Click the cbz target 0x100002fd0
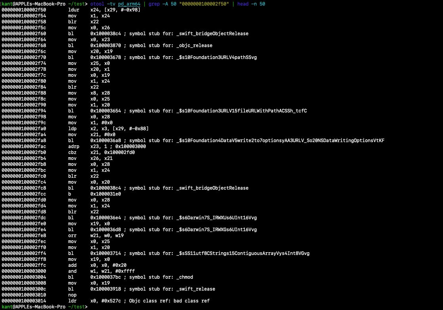This screenshot has width=443, height=310. [x=120, y=152]
